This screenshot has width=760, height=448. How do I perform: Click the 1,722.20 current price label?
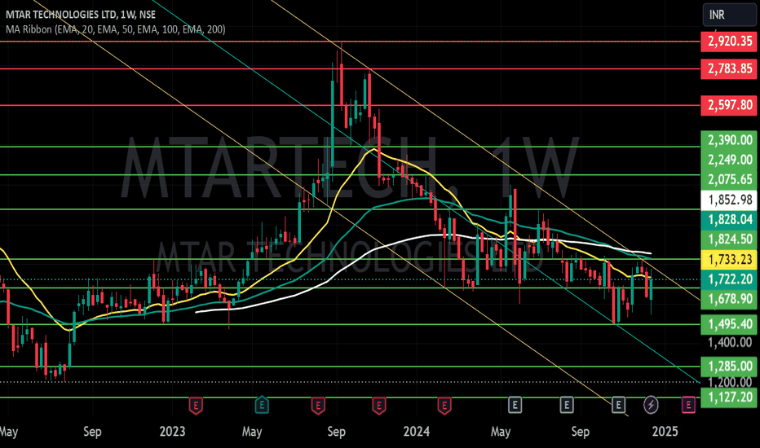(x=729, y=279)
